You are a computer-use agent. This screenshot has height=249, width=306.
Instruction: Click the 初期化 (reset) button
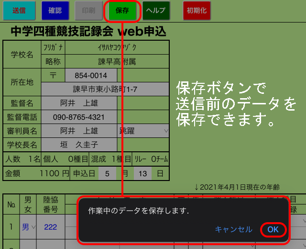pyautogui.click(x=197, y=11)
